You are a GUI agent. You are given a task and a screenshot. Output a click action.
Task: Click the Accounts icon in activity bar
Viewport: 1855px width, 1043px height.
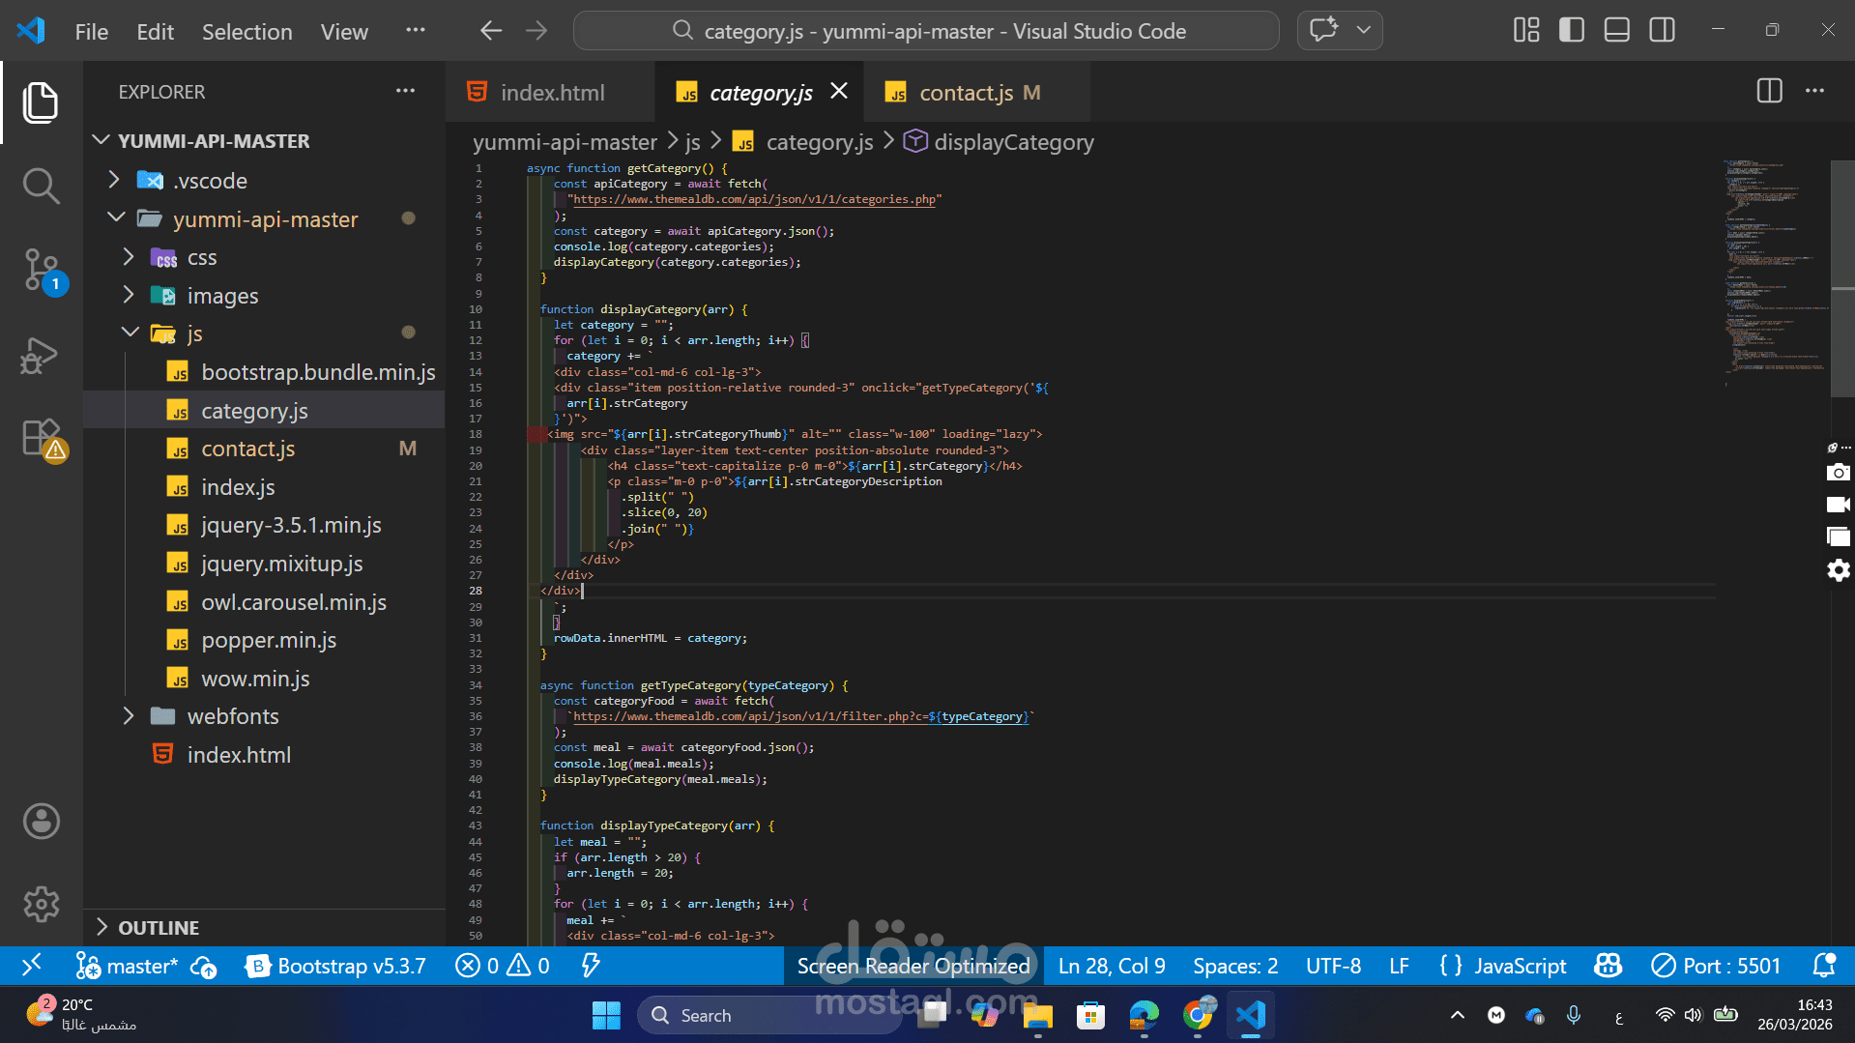[x=41, y=822]
